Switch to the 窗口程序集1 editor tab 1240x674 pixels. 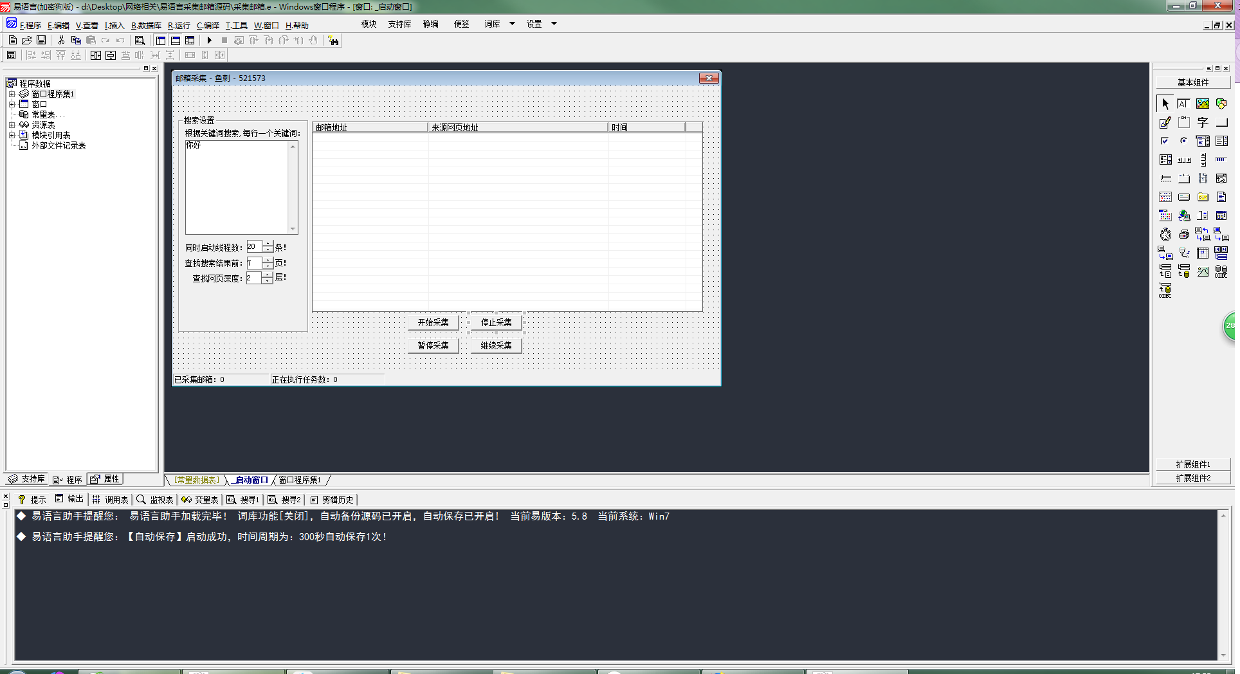[x=300, y=480]
